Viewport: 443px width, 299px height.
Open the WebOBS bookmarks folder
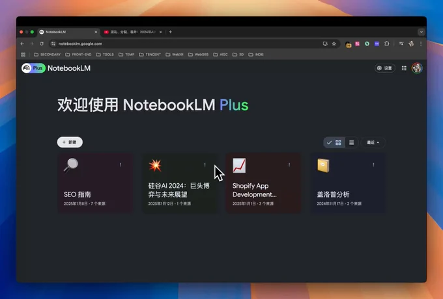pyautogui.click(x=198, y=55)
